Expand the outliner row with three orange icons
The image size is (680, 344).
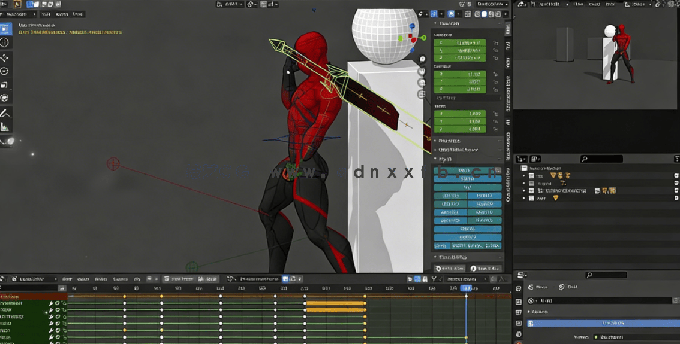pyautogui.click(x=523, y=176)
